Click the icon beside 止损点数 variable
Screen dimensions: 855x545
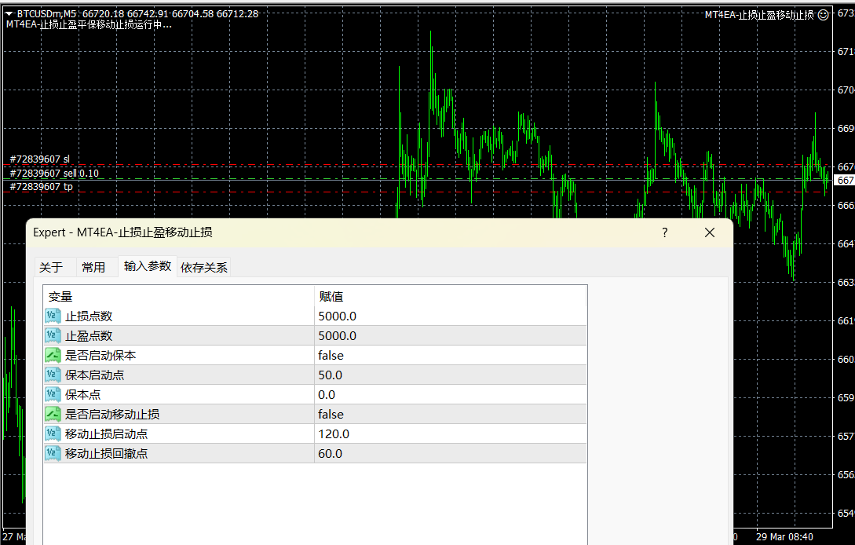click(x=53, y=316)
